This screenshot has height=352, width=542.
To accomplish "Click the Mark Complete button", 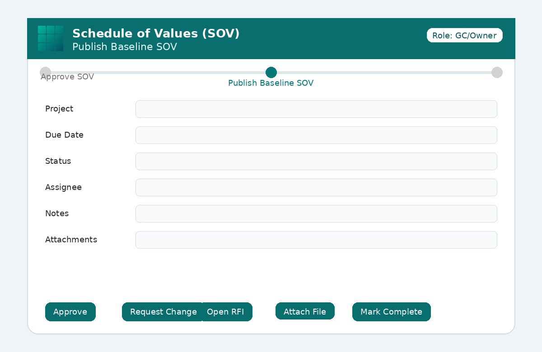I will (392, 312).
